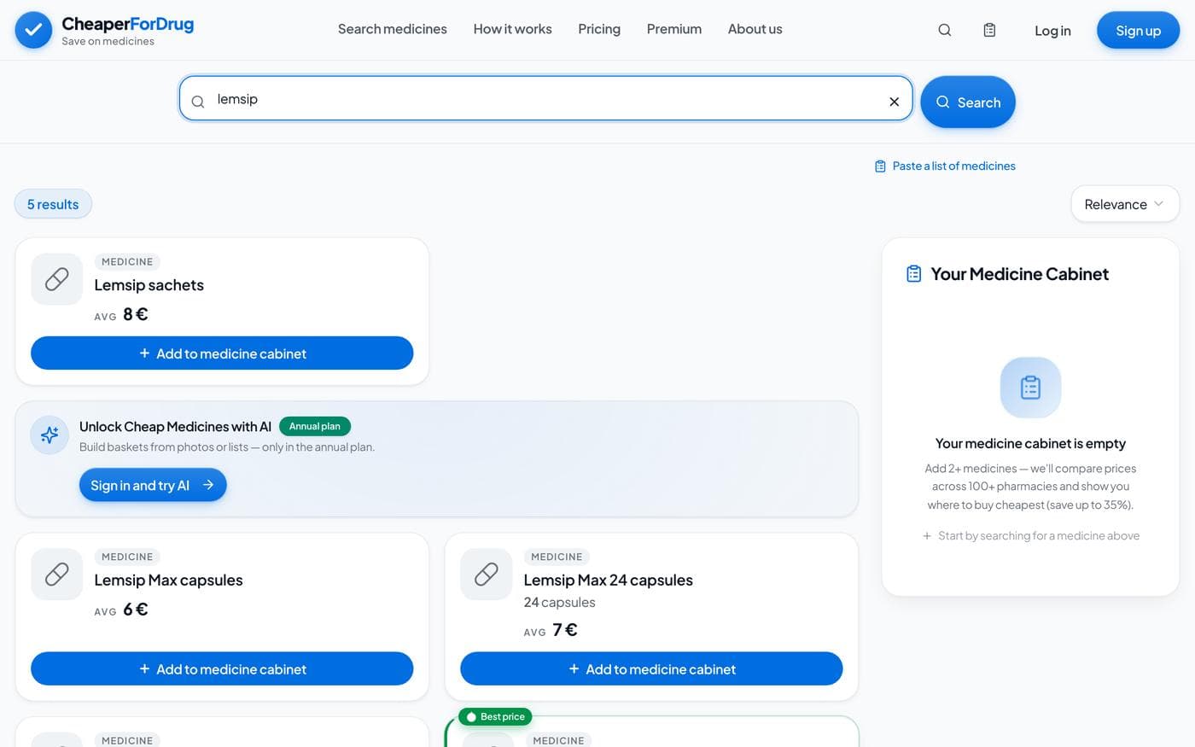Image resolution: width=1195 pixels, height=747 pixels.
Task: Focus the medicine search input field
Action: 546,99
